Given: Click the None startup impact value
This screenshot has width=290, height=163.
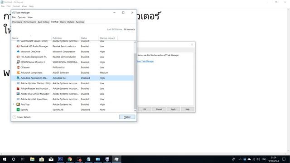Looking at the screenshot, I should tap(102, 110).
